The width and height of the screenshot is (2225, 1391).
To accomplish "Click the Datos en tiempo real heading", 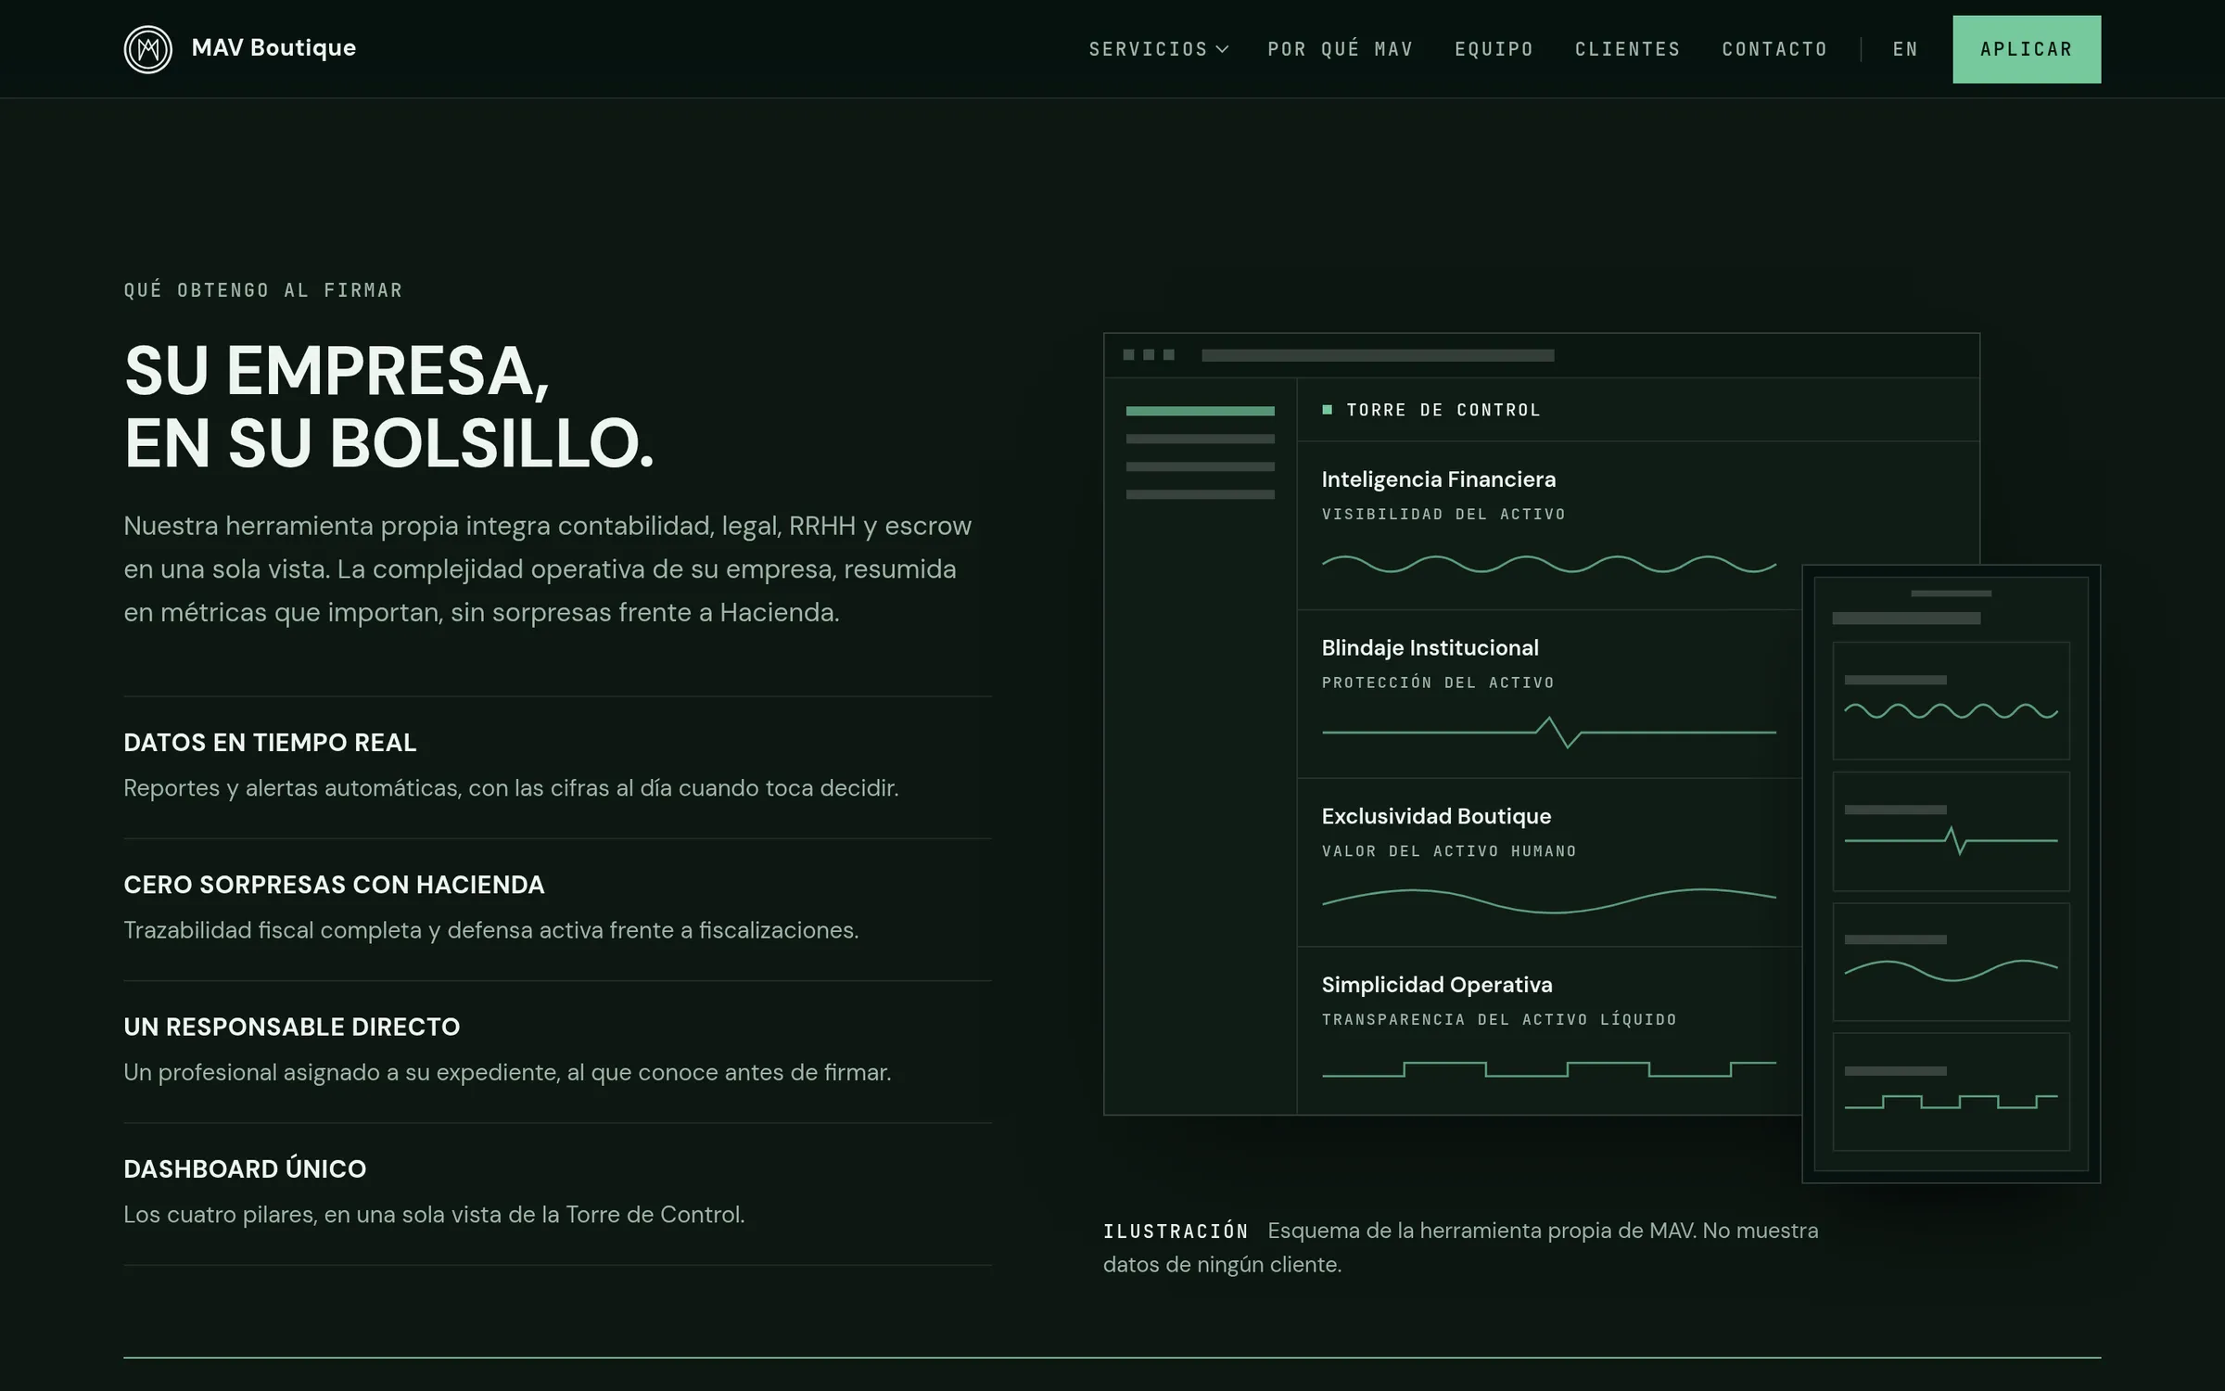I will point(270,743).
